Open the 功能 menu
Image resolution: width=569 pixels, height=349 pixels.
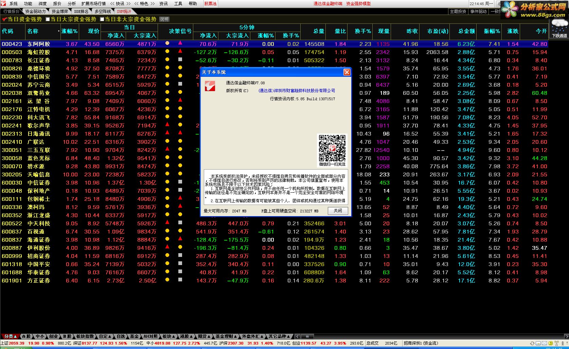[28, 4]
